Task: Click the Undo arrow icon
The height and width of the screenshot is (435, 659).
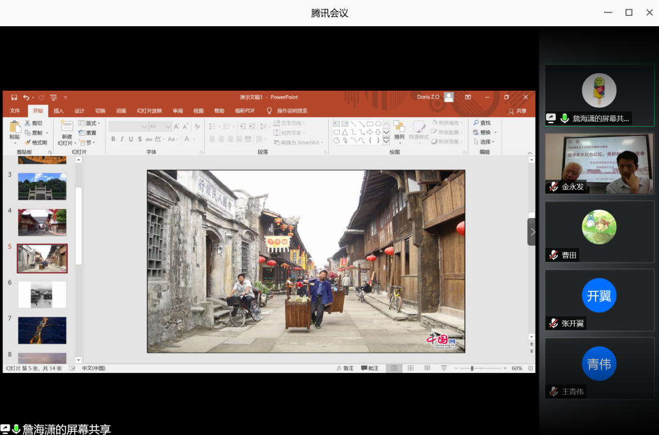Action: (26, 97)
